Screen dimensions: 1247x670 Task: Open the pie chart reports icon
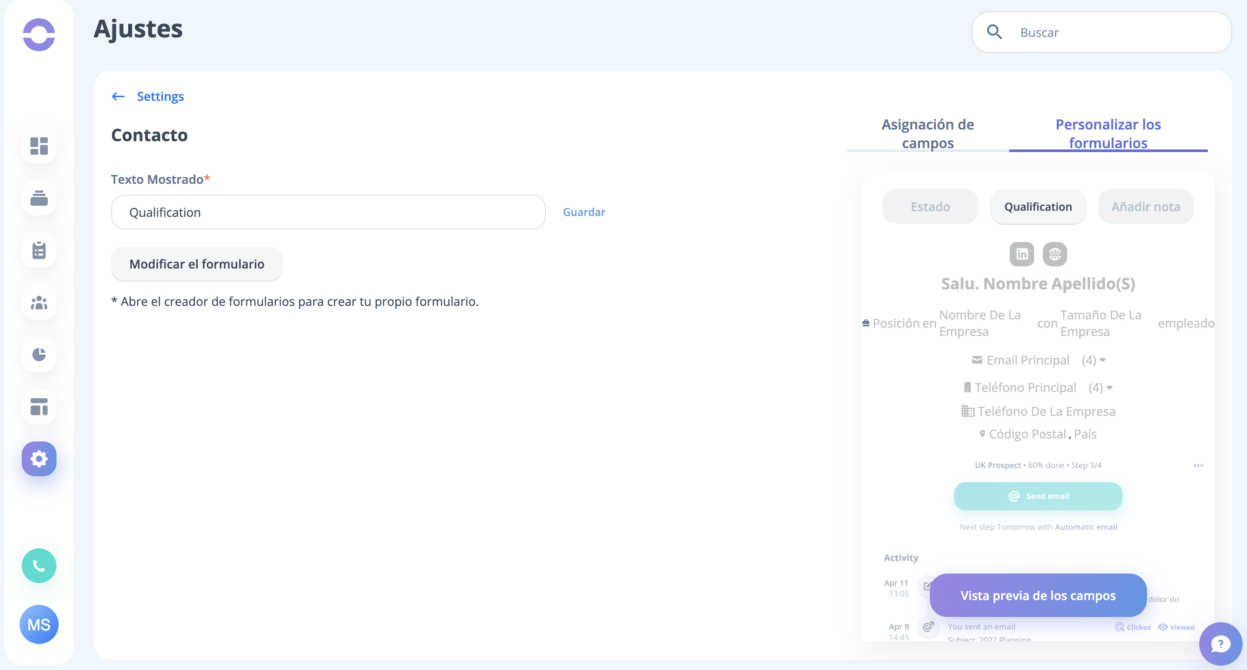click(39, 355)
